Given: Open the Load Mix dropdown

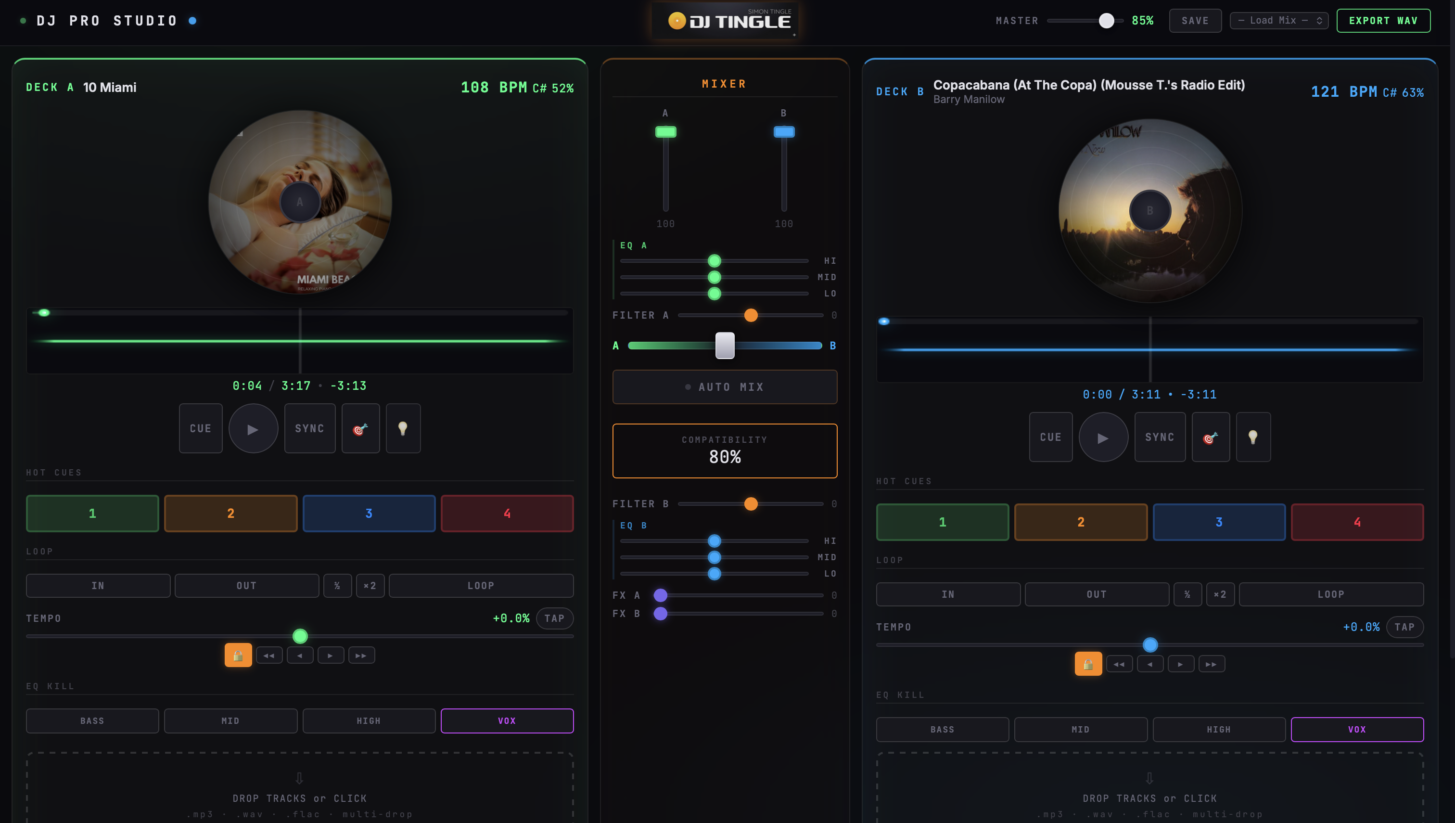Looking at the screenshot, I should click(x=1279, y=20).
